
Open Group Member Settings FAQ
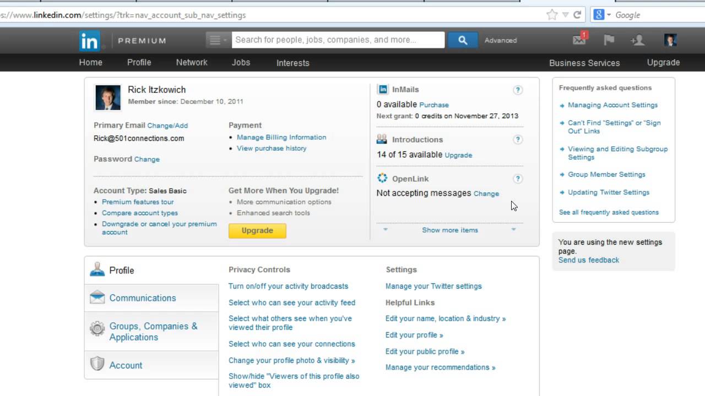[x=606, y=174]
